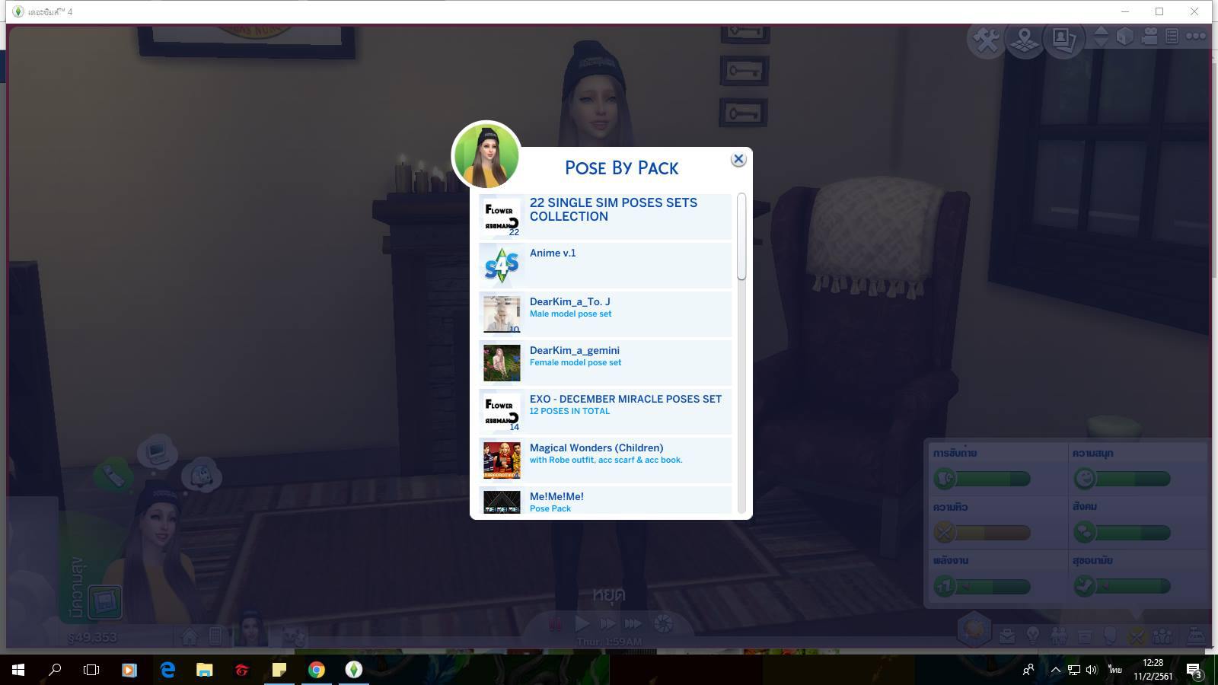
Task: Click the social need speech bubbles icon
Action: (1084, 532)
